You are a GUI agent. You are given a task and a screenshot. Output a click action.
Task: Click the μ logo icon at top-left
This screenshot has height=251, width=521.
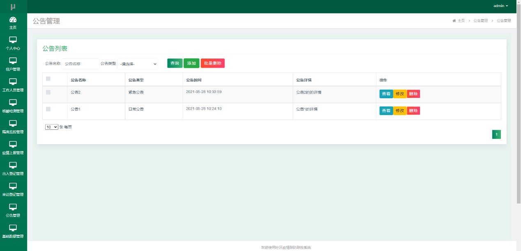pyautogui.click(x=13, y=6)
